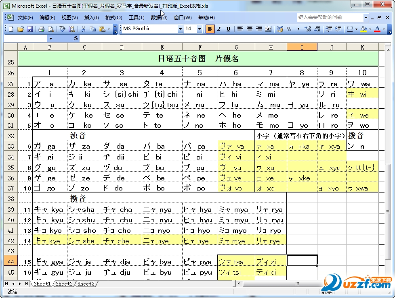395x298 pixels.
Task: Open the 视图(V) menu
Action: [x=69, y=18]
